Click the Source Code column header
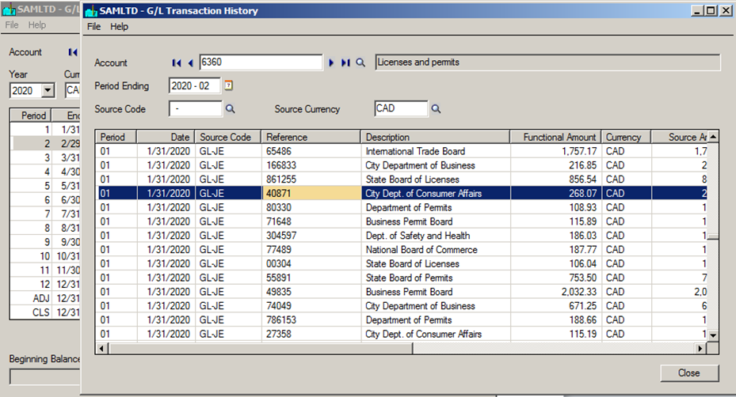This screenshot has width=736, height=397. click(x=228, y=137)
